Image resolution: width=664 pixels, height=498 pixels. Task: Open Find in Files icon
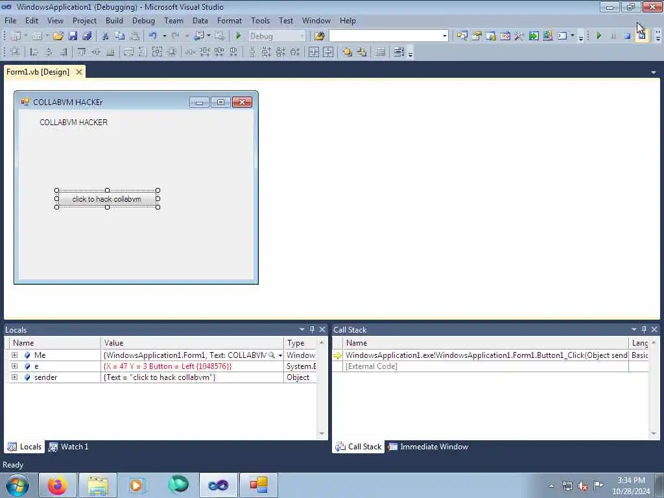pos(319,36)
